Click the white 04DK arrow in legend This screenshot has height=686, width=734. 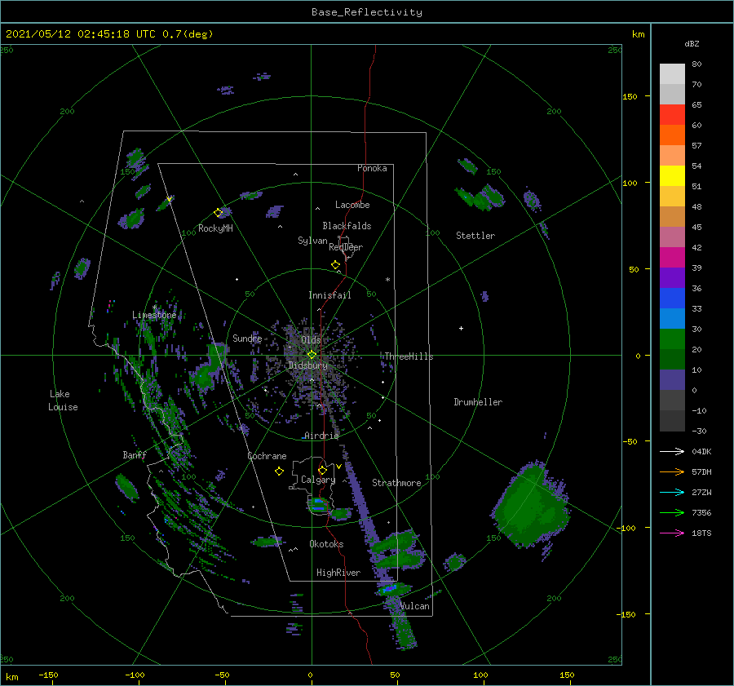click(672, 451)
